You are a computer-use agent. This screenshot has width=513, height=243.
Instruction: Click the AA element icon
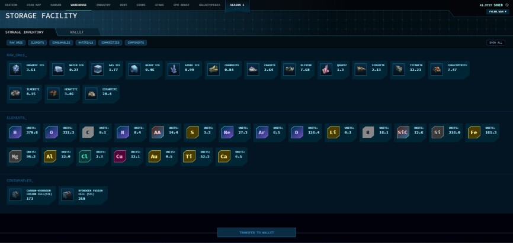click(158, 132)
